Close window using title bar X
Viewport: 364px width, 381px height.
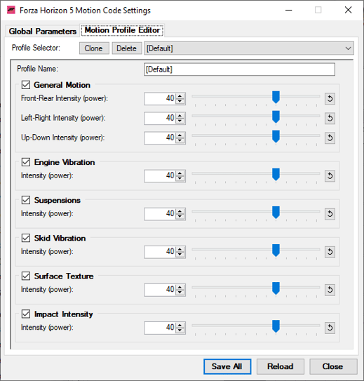pos(348,11)
